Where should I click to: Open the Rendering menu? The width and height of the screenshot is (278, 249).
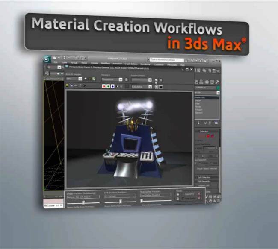[145, 64]
